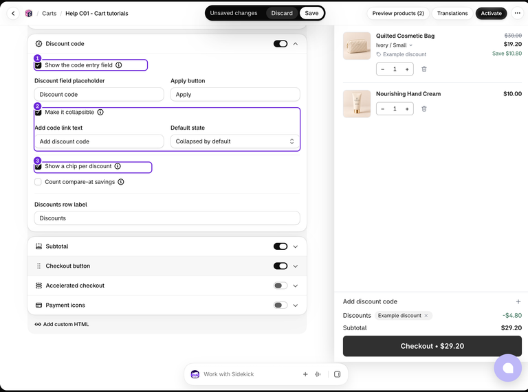
Task: Go back with the left arrow button
Action: pyautogui.click(x=13, y=14)
